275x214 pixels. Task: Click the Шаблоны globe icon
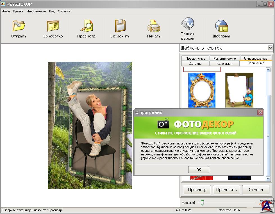coord(221,26)
